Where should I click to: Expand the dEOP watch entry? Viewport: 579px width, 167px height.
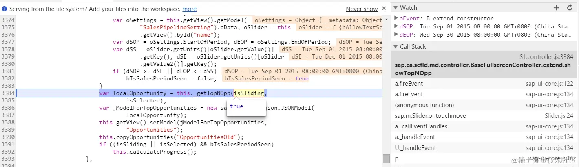pos(396,35)
